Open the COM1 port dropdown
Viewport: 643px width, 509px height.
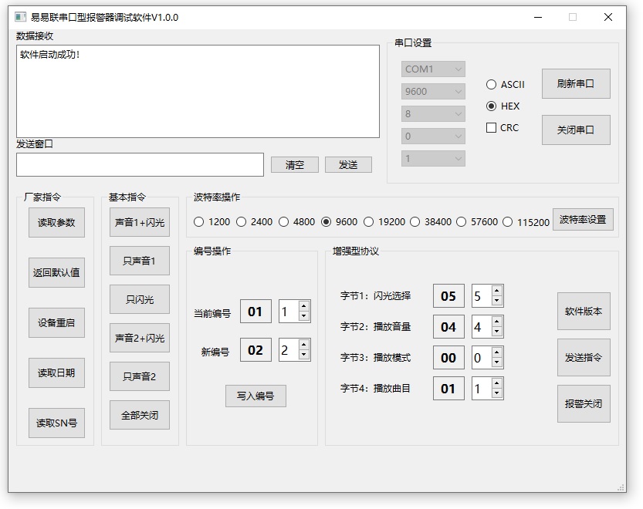433,69
